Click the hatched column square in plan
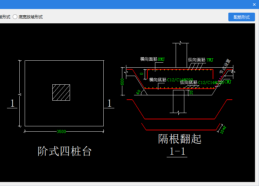259x186 pixels. (61, 93)
